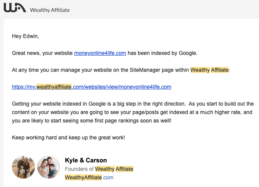Open the moneyonline4life.com link in first sentence
Image resolution: width=259 pixels, height=187 pixels.
100,53
